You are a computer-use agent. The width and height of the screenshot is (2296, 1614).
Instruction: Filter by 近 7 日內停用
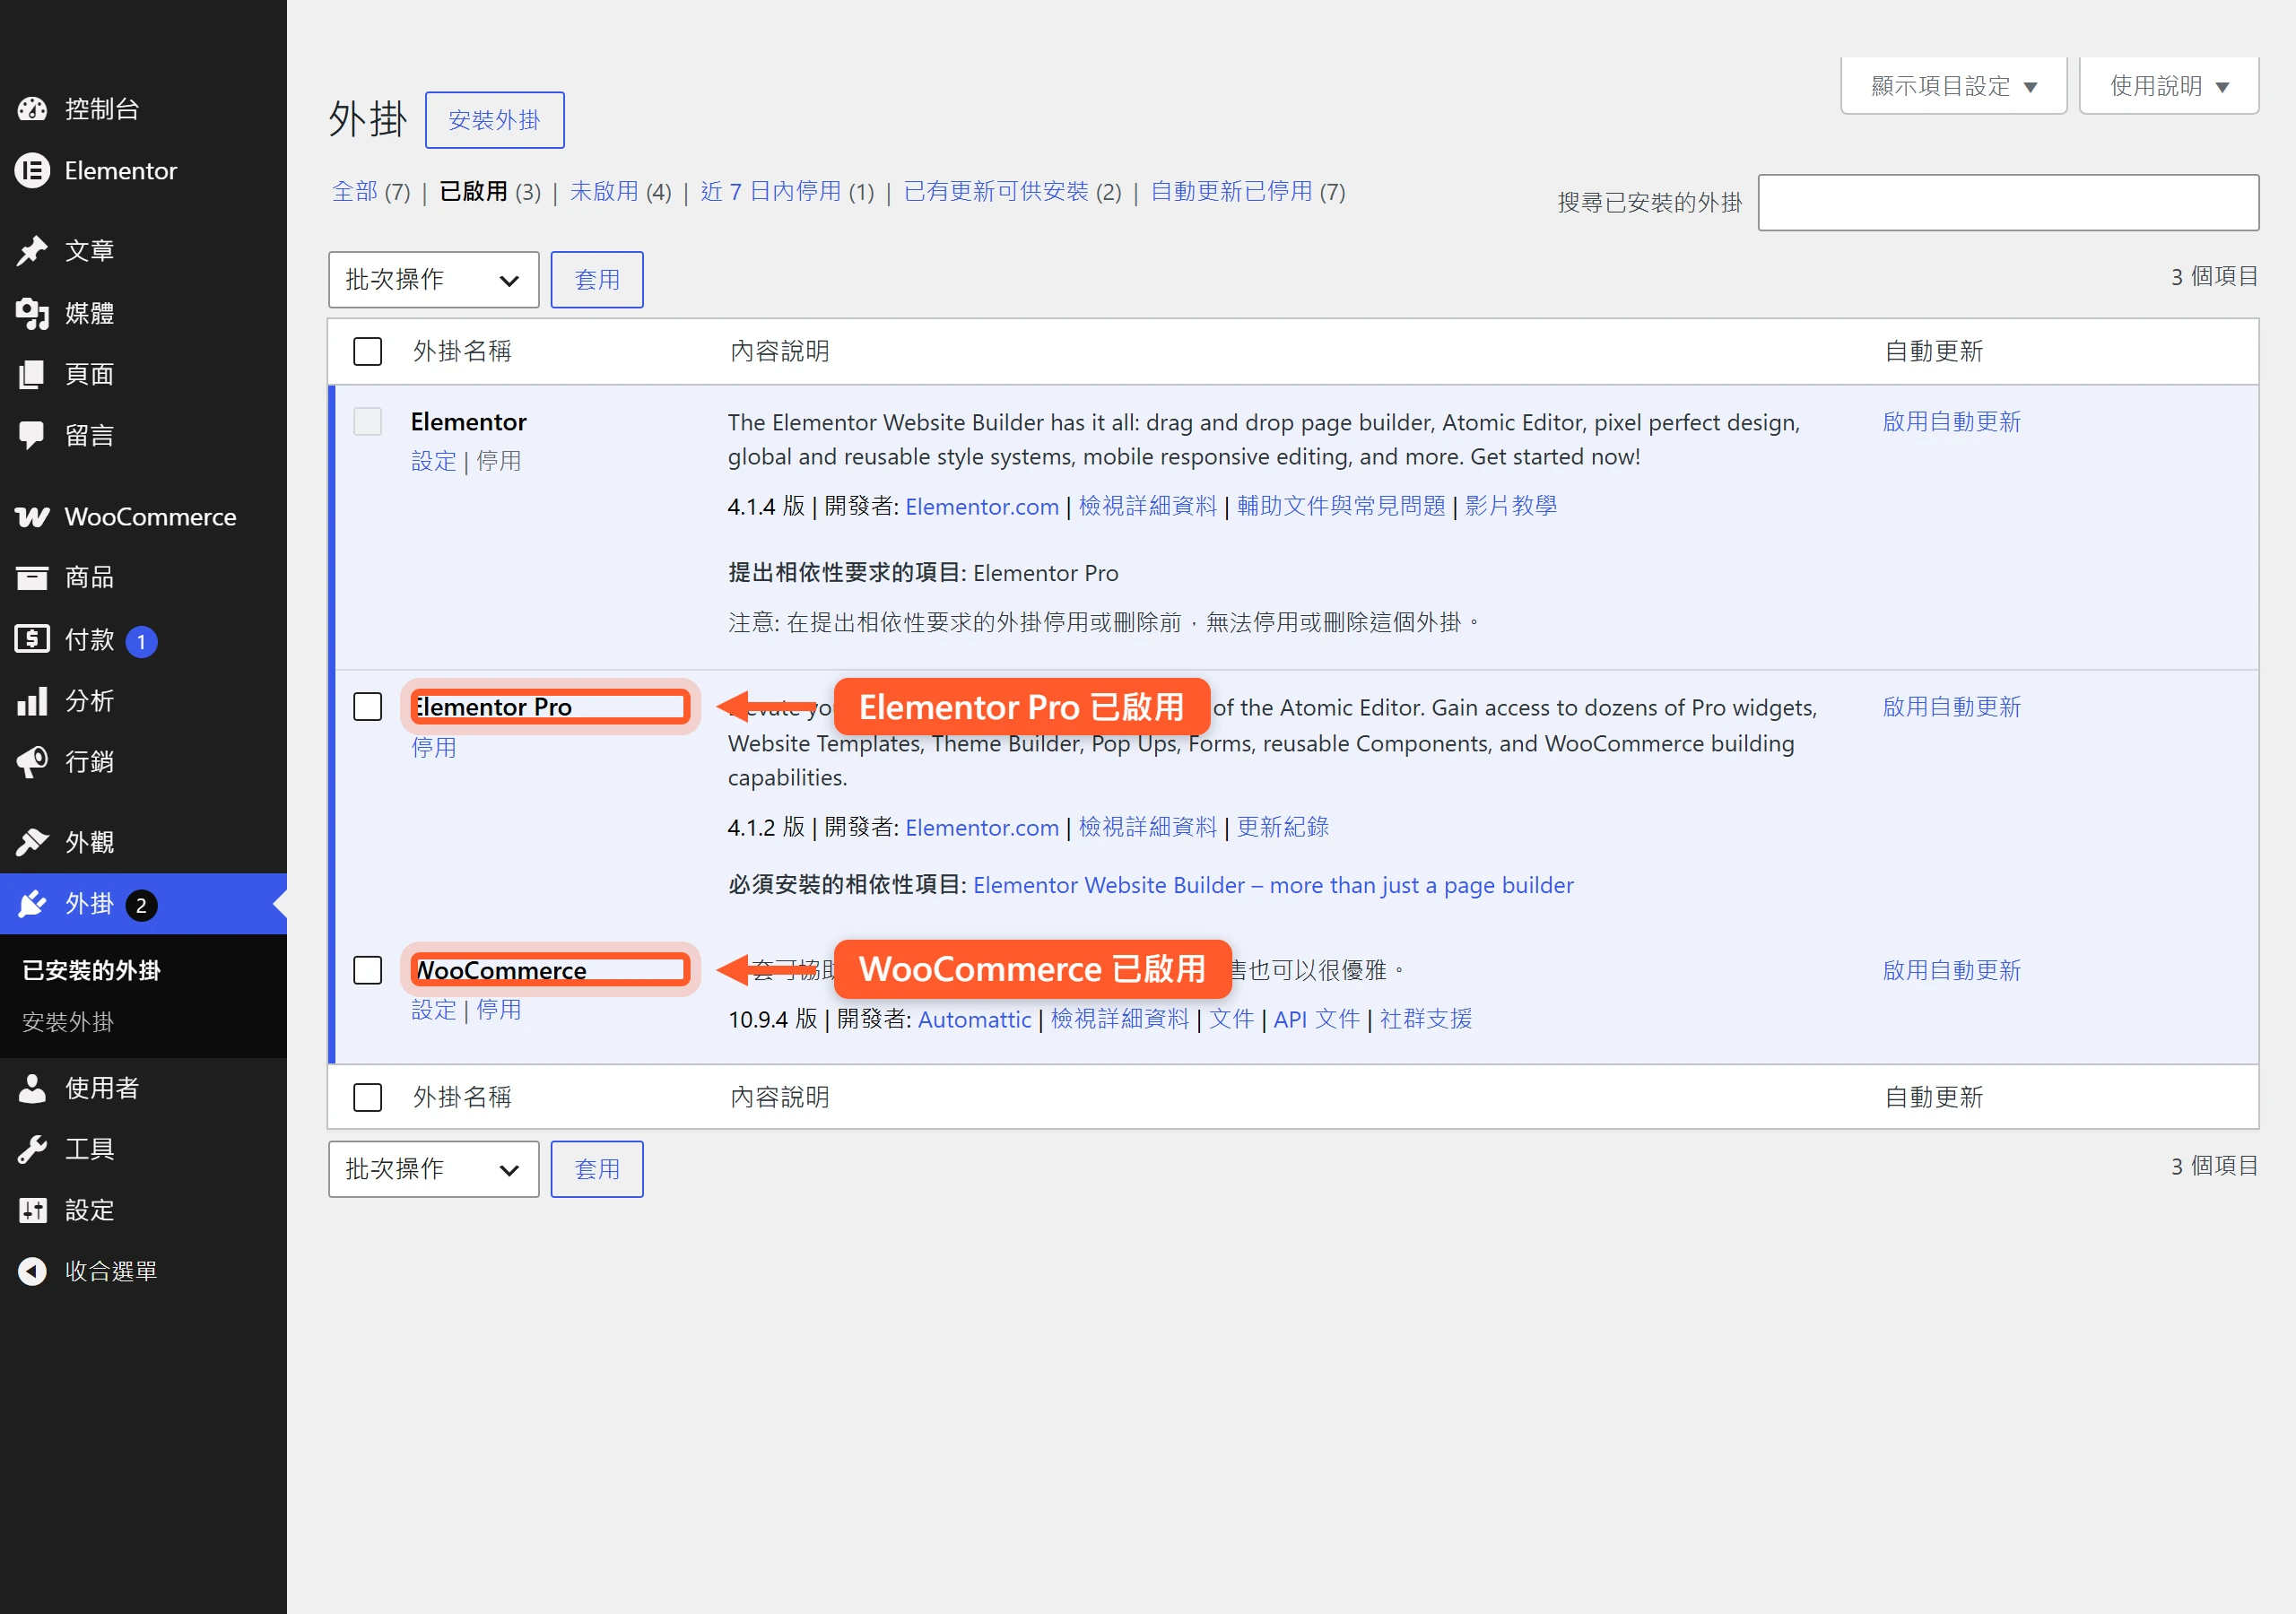[x=770, y=191]
